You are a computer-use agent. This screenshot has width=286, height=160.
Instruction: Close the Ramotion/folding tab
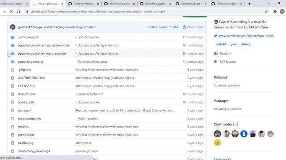(x=98, y=4)
